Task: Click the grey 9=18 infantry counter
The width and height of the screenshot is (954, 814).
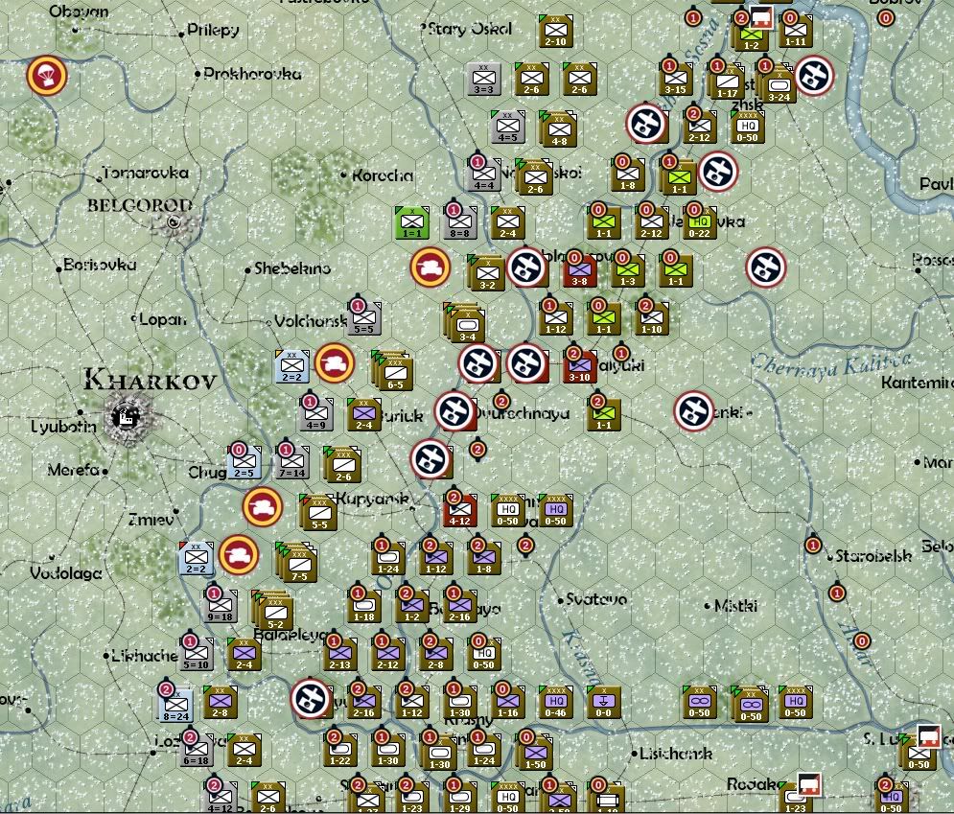Action: click(x=221, y=605)
